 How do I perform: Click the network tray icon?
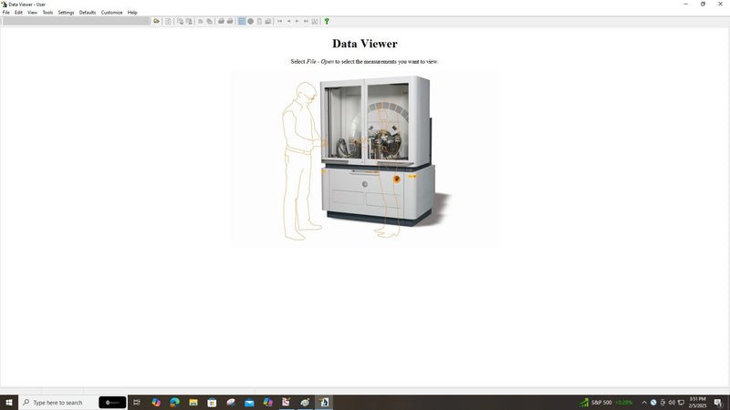pos(681,403)
